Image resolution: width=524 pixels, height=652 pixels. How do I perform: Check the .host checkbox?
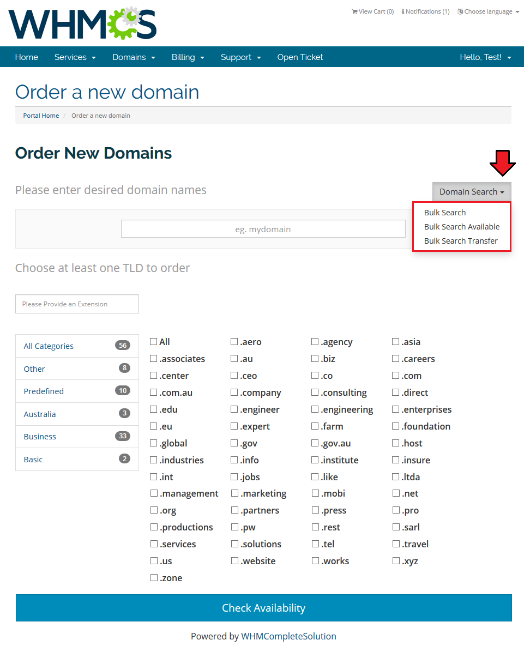coord(395,443)
